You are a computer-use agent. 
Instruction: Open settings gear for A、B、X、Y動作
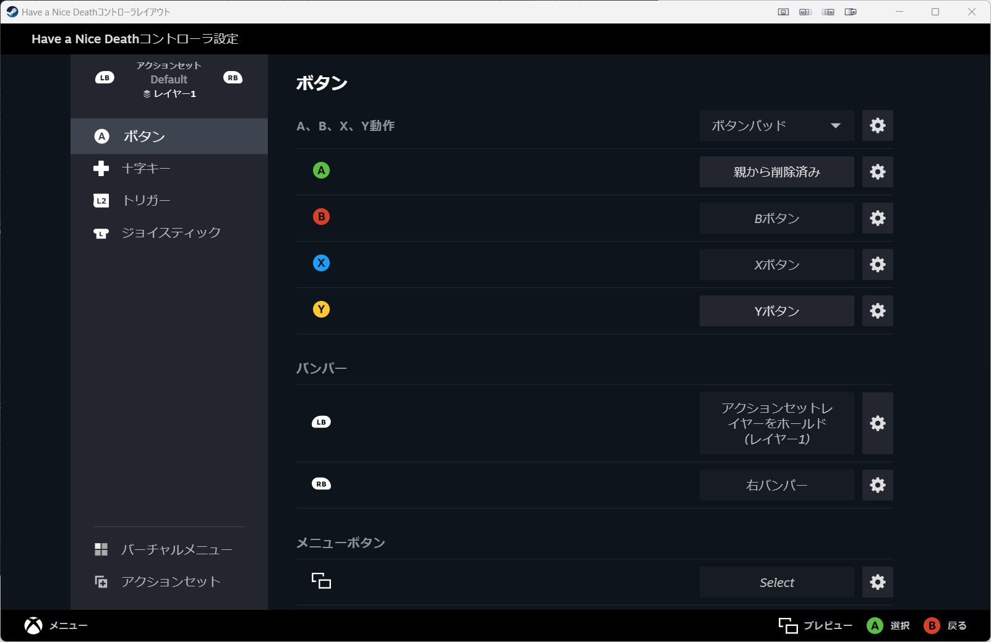point(877,125)
